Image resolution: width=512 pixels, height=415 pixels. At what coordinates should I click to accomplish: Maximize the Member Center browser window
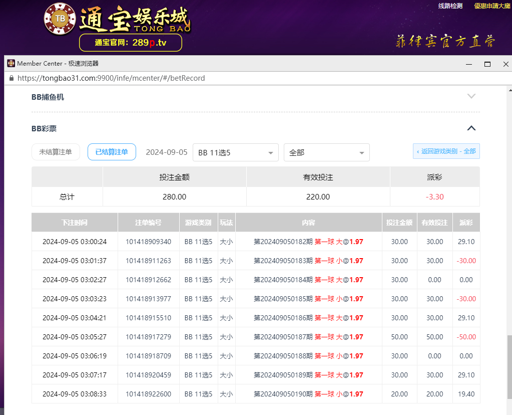(487, 64)
